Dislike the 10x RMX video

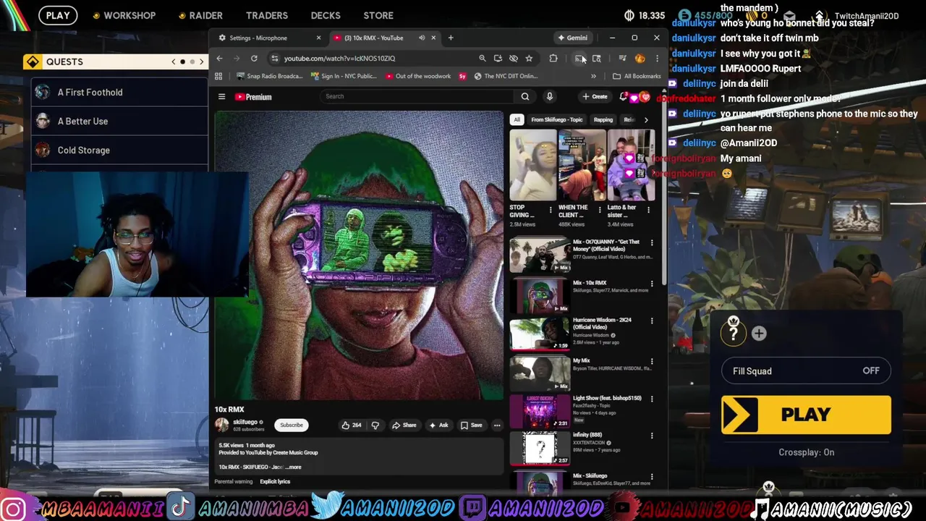pos(375,425)
